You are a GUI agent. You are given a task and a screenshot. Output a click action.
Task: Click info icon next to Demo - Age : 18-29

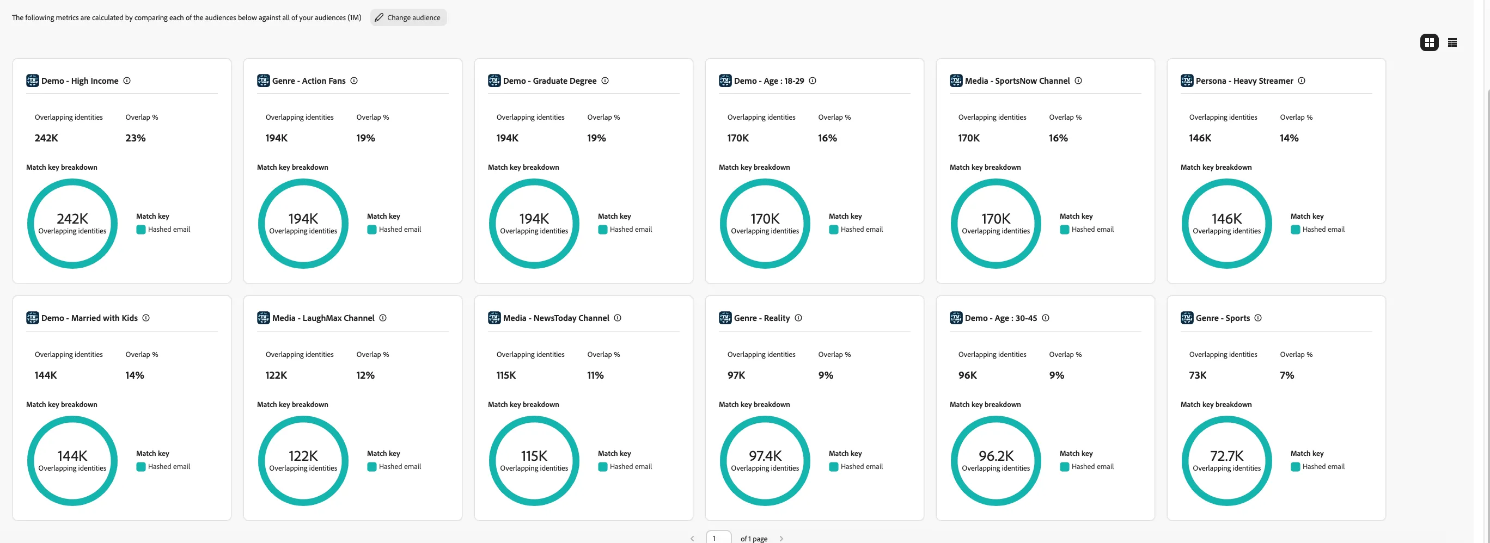point(813,81)
